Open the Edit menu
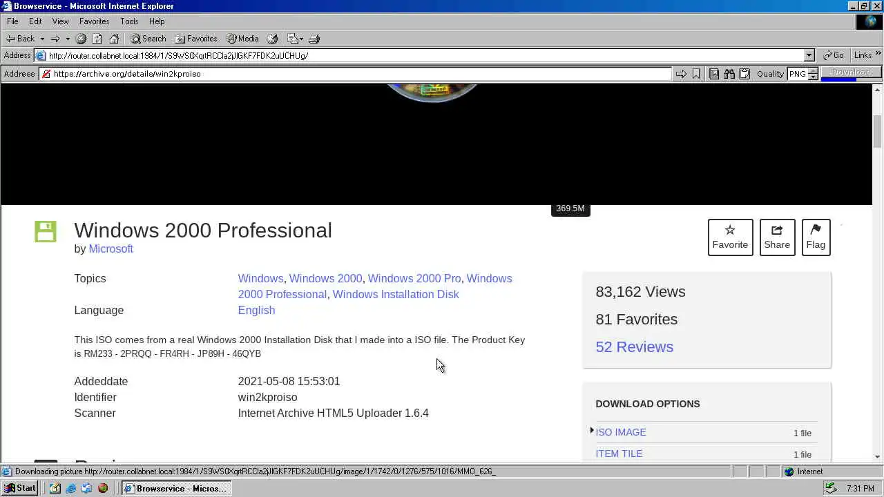 [35, 21]
